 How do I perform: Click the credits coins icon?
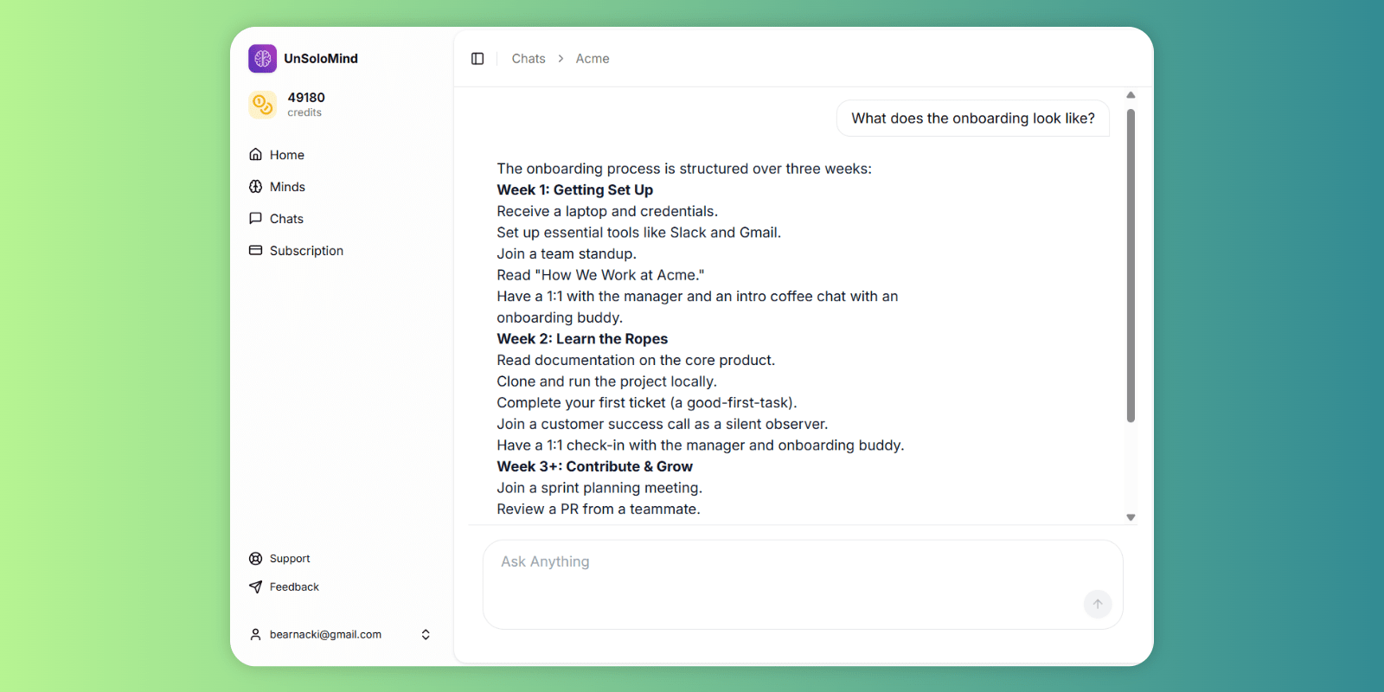pyautogui.click(x=262, y=105)
